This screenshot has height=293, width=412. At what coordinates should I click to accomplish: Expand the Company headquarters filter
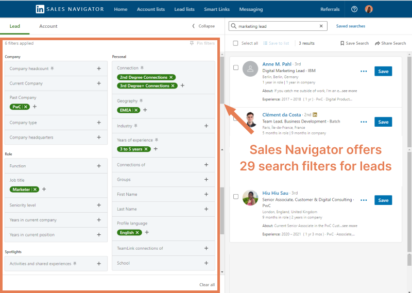pyautogui.click(x=99, y=137)
